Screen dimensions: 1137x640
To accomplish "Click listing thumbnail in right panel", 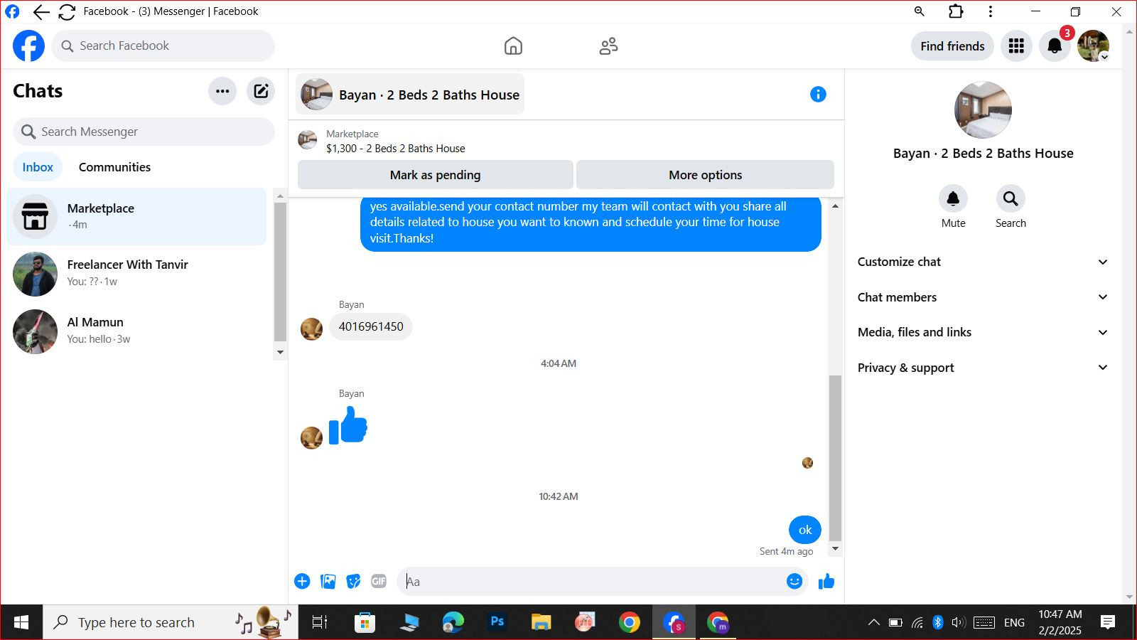I will pos(983,110).
